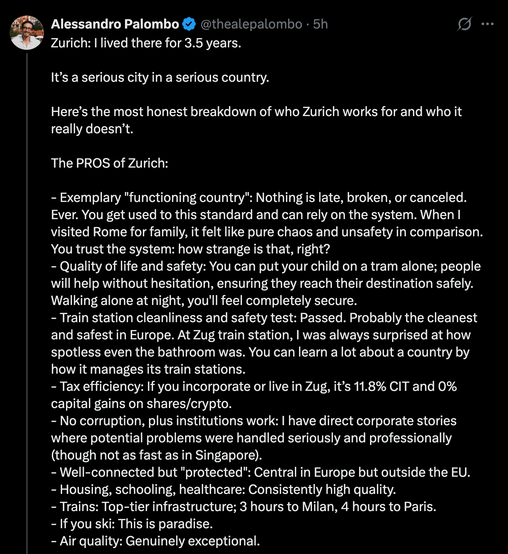This screenshot has width=508, height=554.
Task: Click the 'Quality of life and safety' bullet
Action: coord(266,283)
